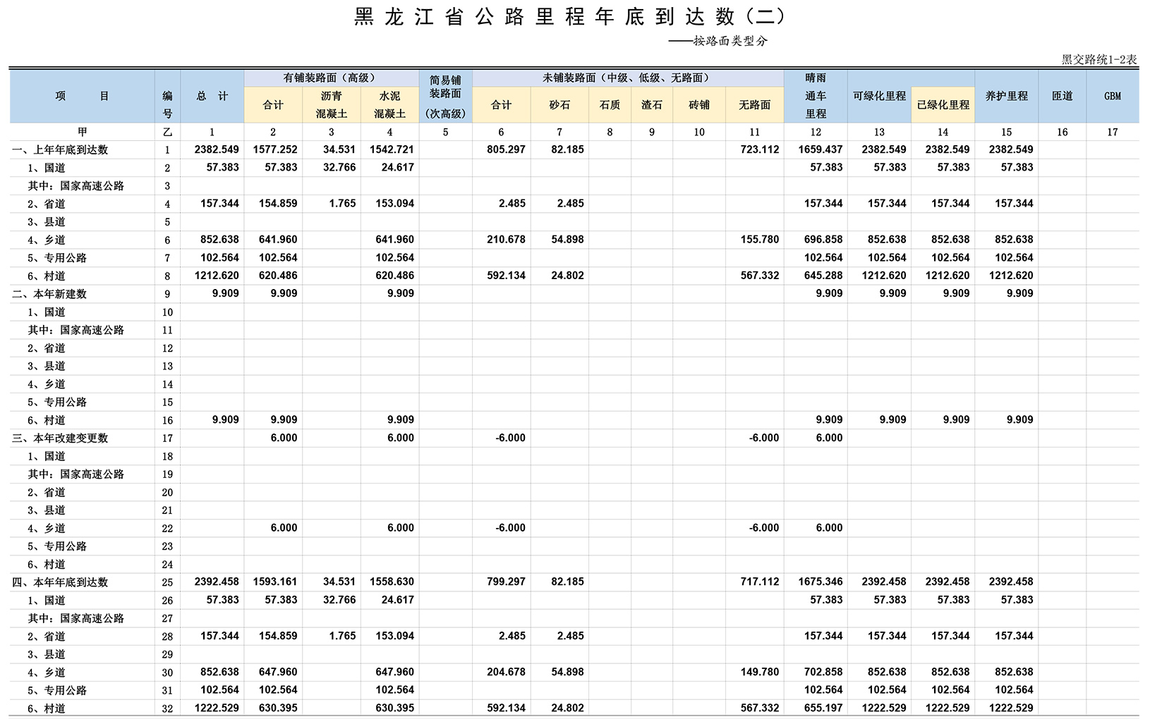Click the title 黑龙江省公路里程年底到达数(二)
The width and height of the screenshot is (1150, 719).
pos(569,16)
